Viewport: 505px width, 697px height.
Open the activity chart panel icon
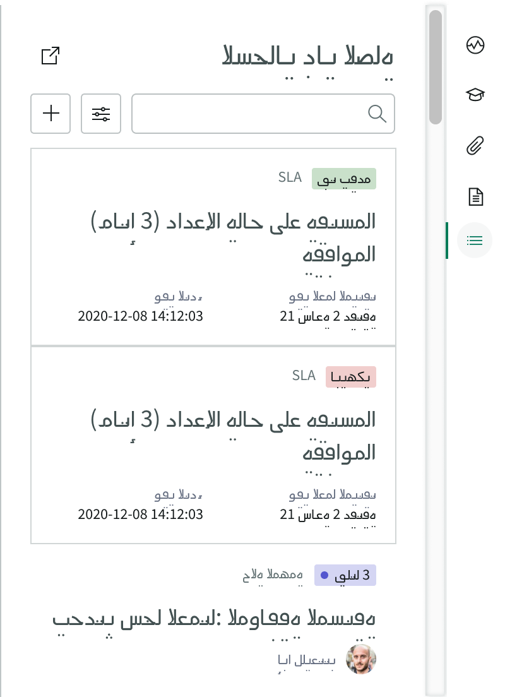(475, 45)
